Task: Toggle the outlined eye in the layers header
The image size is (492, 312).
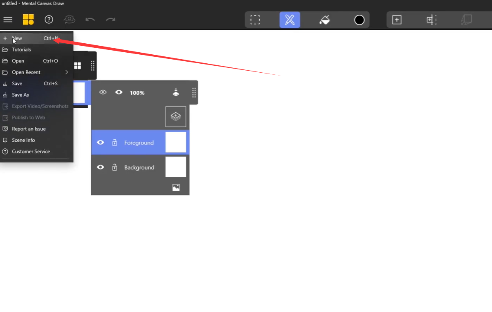Action: 103,92
